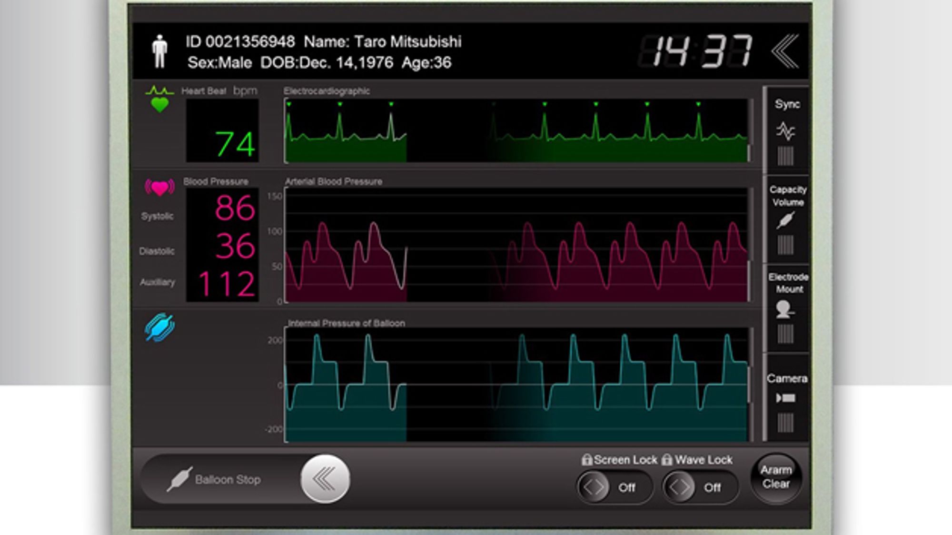Click the diastolic value 36
This screenshot has width=952, height=535.
click(235, 246)
